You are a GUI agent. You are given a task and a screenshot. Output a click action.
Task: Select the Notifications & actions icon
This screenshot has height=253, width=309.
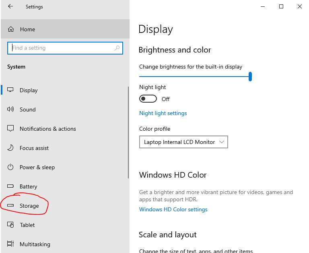(10, 128)
